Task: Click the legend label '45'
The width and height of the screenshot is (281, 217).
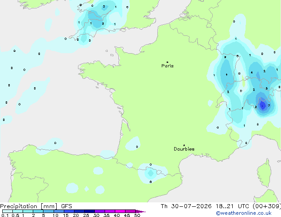Action: [127, 215]
